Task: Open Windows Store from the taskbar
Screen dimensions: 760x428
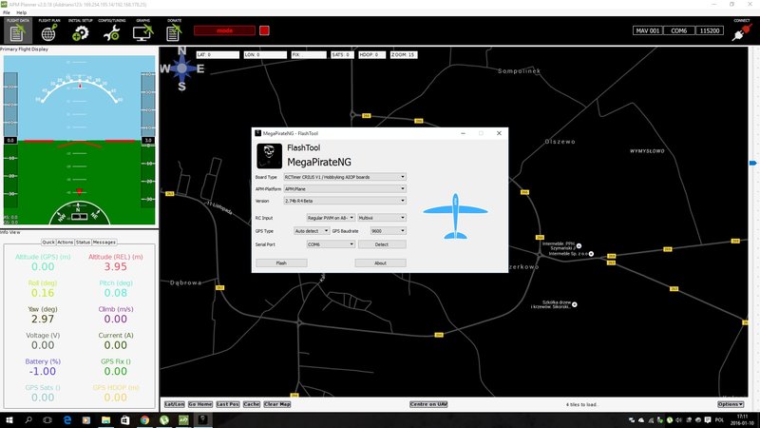Action: coord(125,420)
